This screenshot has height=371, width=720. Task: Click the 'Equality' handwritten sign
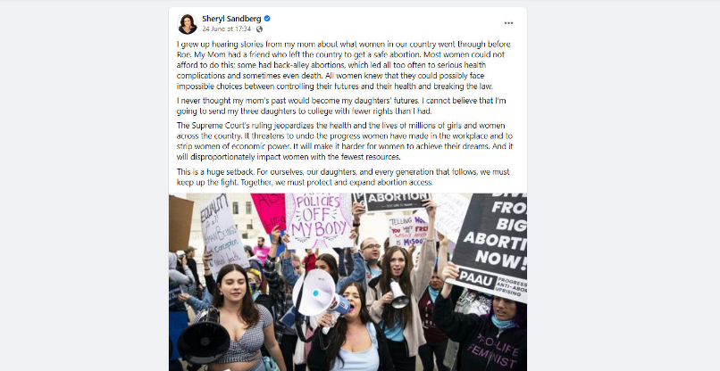click(x=223, y=234)
